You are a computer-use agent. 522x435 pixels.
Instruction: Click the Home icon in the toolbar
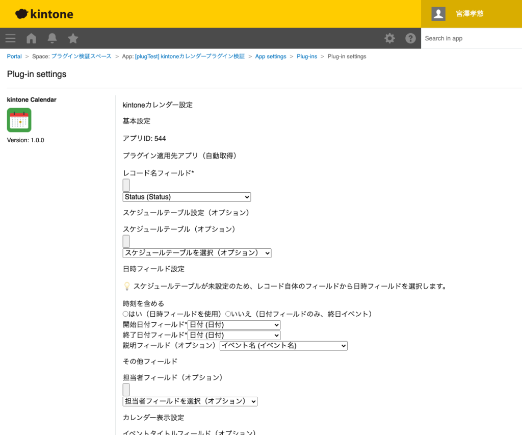tap(31, 38)
